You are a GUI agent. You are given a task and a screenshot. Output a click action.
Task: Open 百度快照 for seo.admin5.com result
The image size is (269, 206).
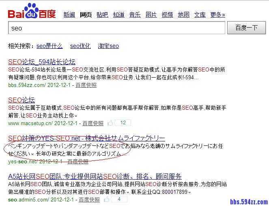[89, 199]
